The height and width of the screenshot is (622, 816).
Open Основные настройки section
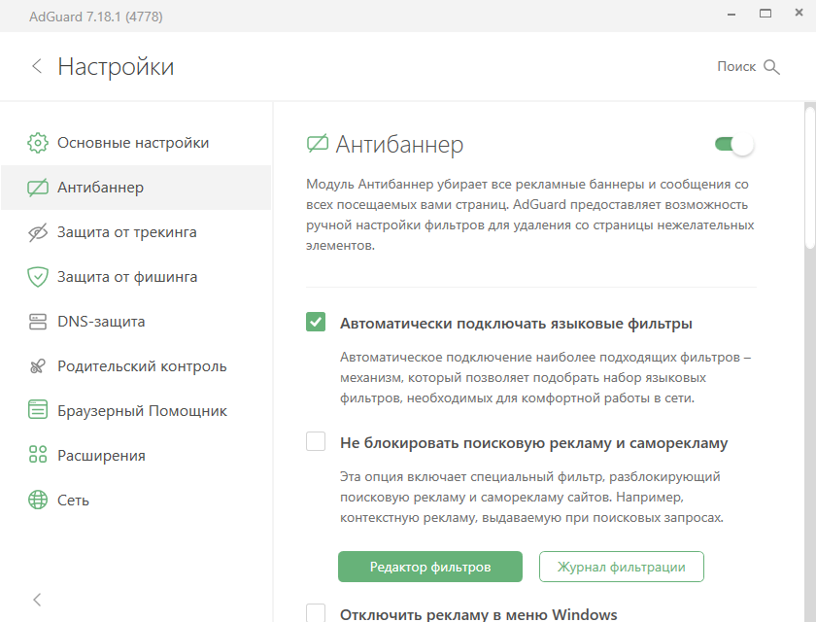136,143
